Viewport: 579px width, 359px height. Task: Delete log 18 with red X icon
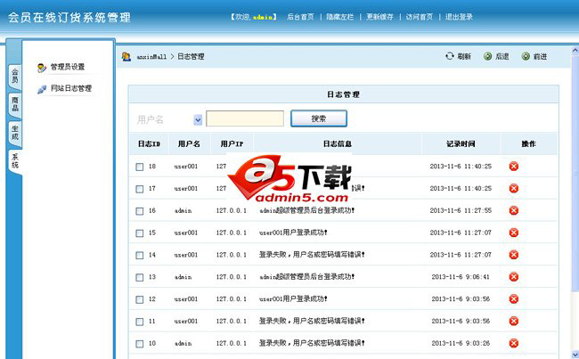pos(514,167)
